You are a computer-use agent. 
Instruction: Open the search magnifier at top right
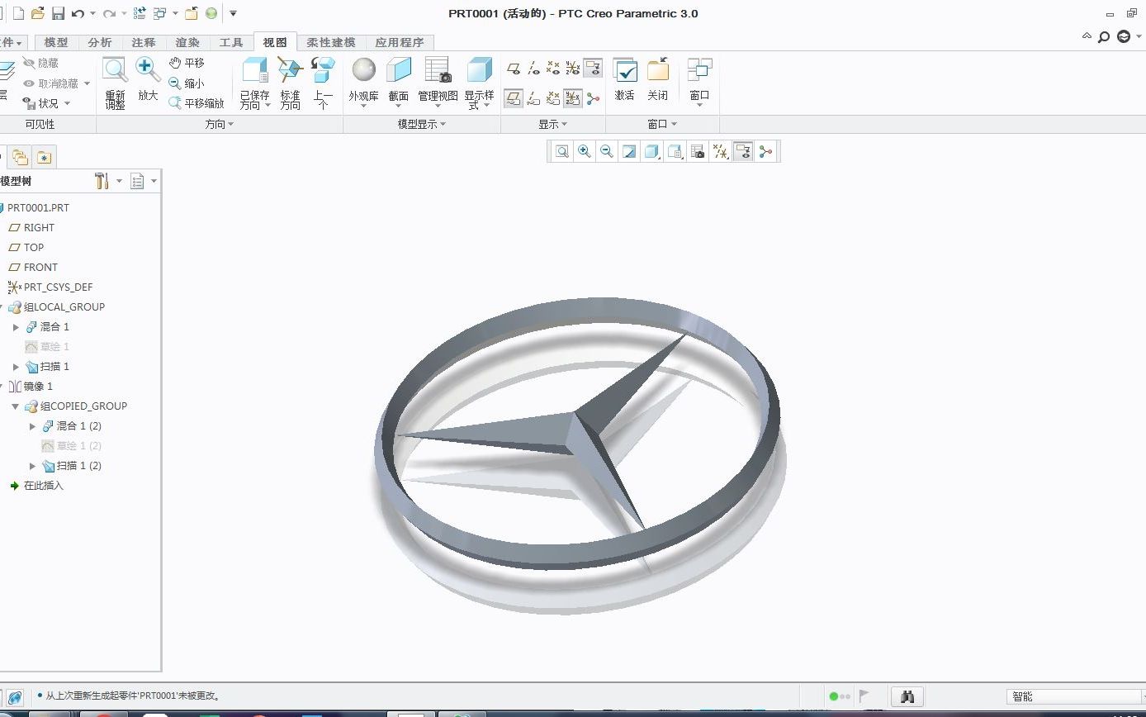click(1104, 36)
